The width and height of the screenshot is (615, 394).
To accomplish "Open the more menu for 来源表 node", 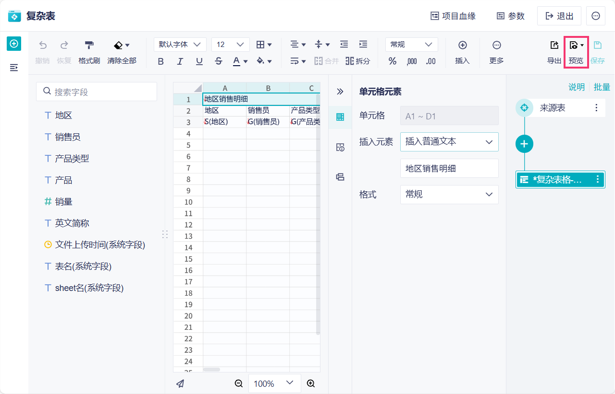I will coord(596,108).
